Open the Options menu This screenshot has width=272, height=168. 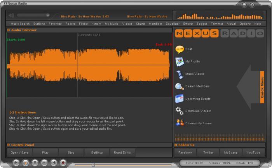coord(245,24)
